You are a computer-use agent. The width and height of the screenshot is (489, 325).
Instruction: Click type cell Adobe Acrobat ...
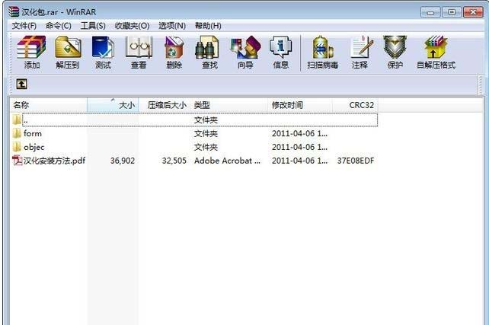coord(227,161)
